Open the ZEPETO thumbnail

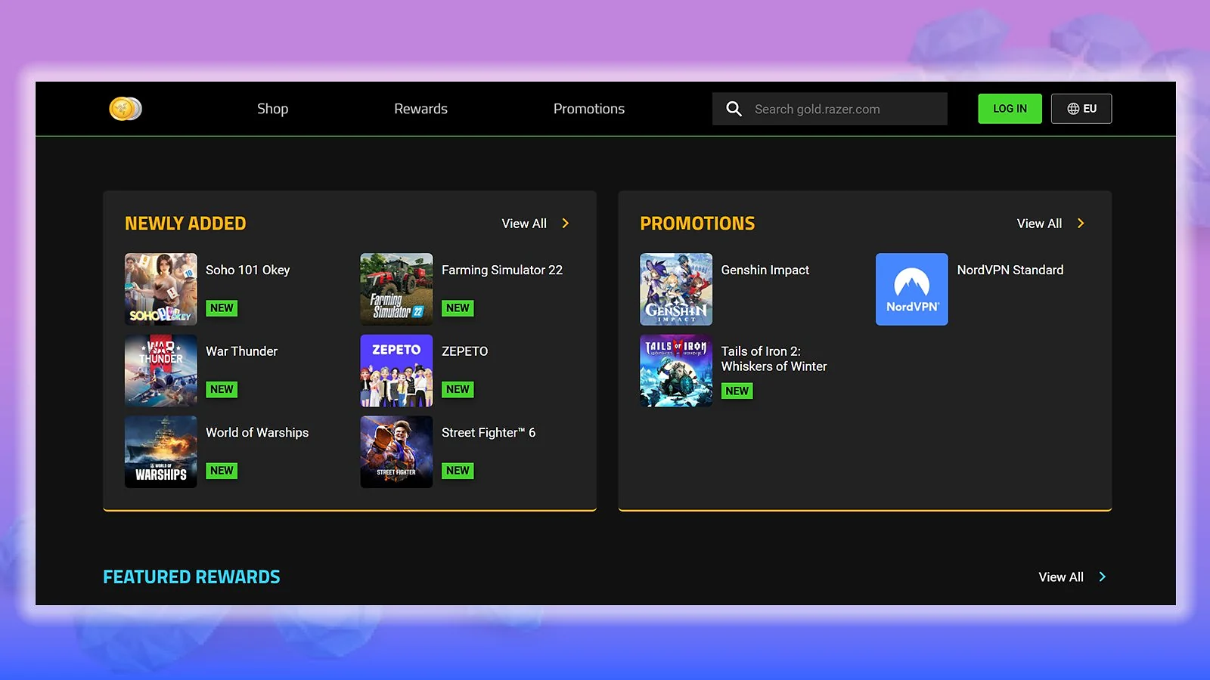click(396, 371)
